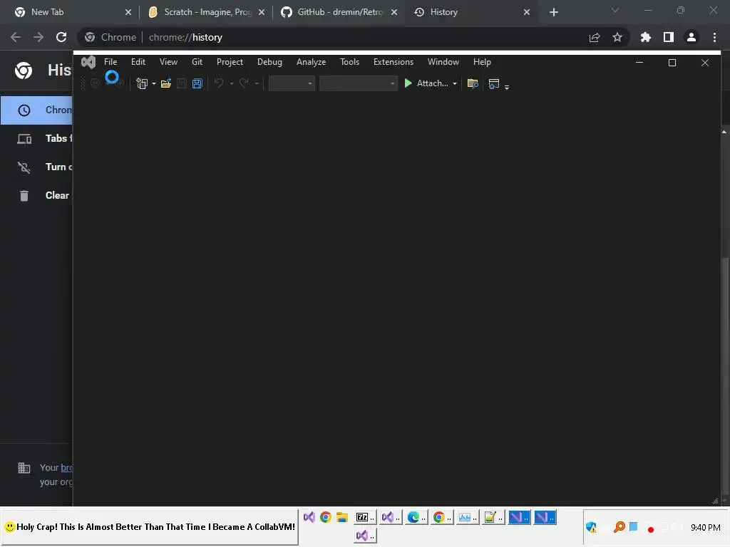The height and width of the screenshot is (547, 730).
Task: Click the Visual Studio logo icon
Action: pos(88,62)
